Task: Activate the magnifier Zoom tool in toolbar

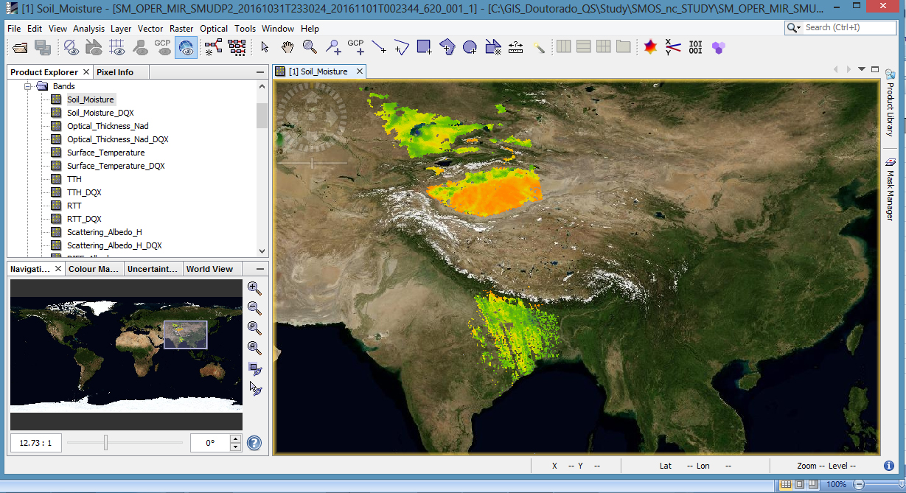Action: [310, 47]
